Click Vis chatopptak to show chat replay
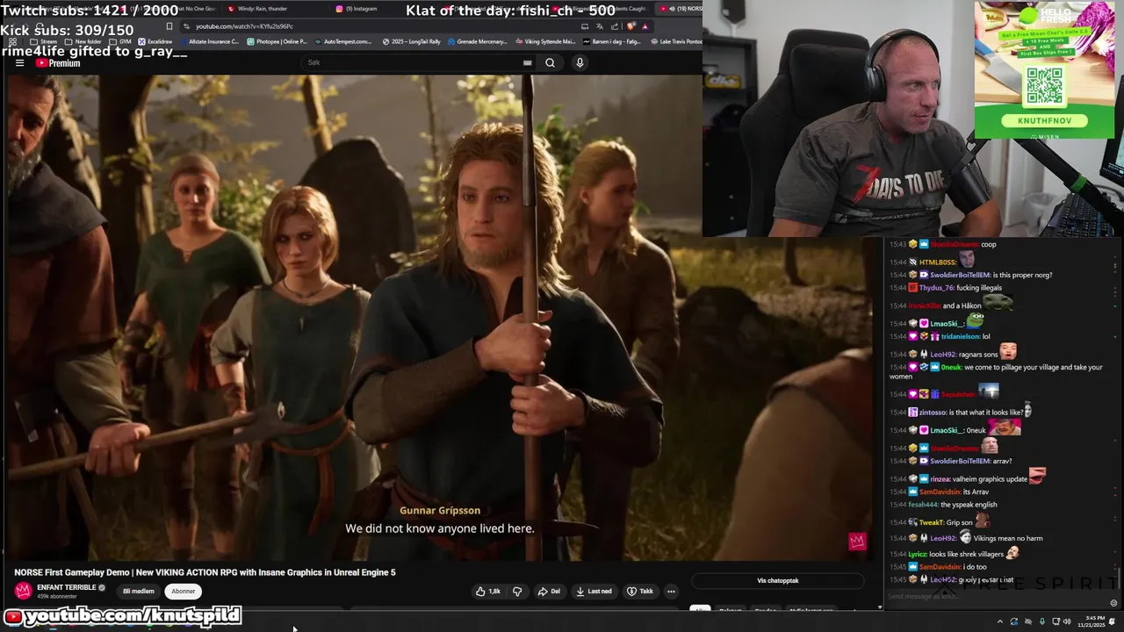The width and height of the screenshot is (1124, 632). pos(778,580)
